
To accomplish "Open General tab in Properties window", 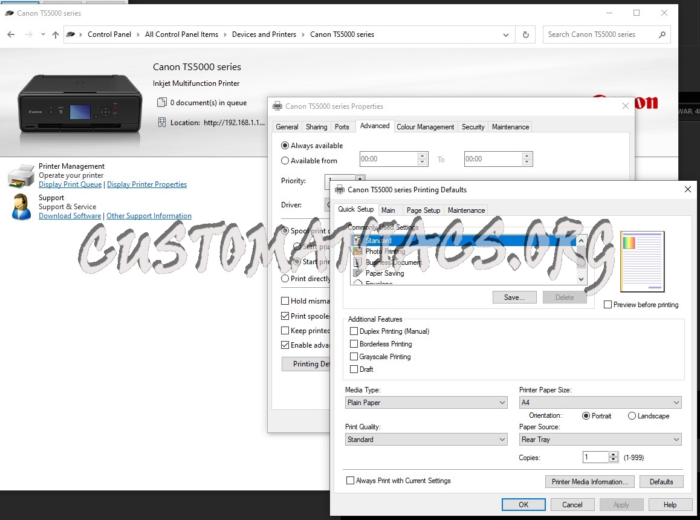I will coord(287,127).
